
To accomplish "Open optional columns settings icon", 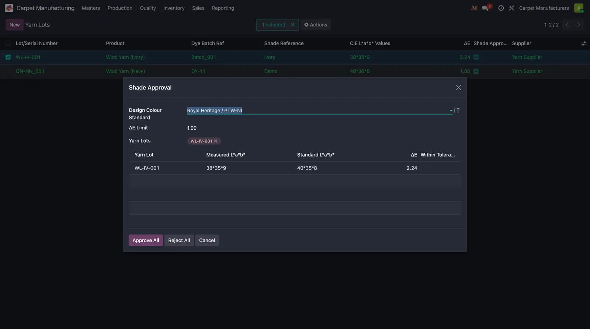I will [583, 43].
